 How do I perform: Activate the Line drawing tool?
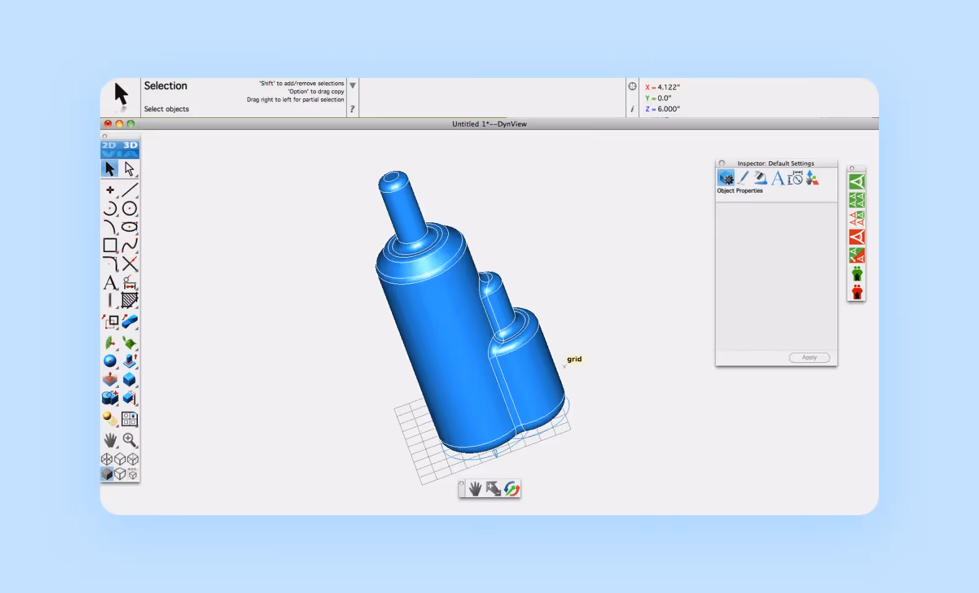129,190
